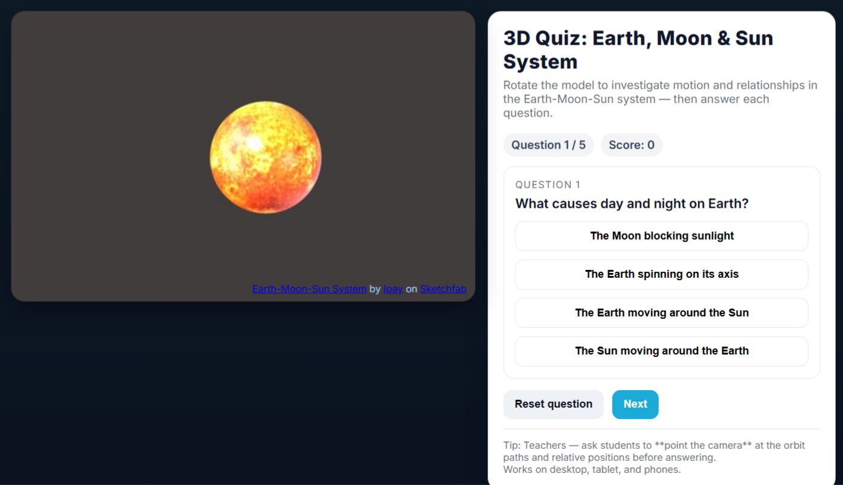This screenshot has height=485, width=843.
Task: Pick "The Earth moving around the Sun"
Action: (x=661, y=313)
